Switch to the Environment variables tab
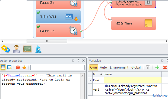The height and width of the screenshot is (99, 168). point(119,67)
